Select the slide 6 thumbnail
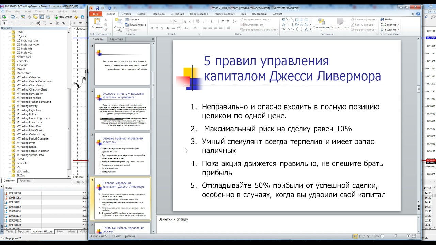The image size is (436, 245). coord(122,154)
